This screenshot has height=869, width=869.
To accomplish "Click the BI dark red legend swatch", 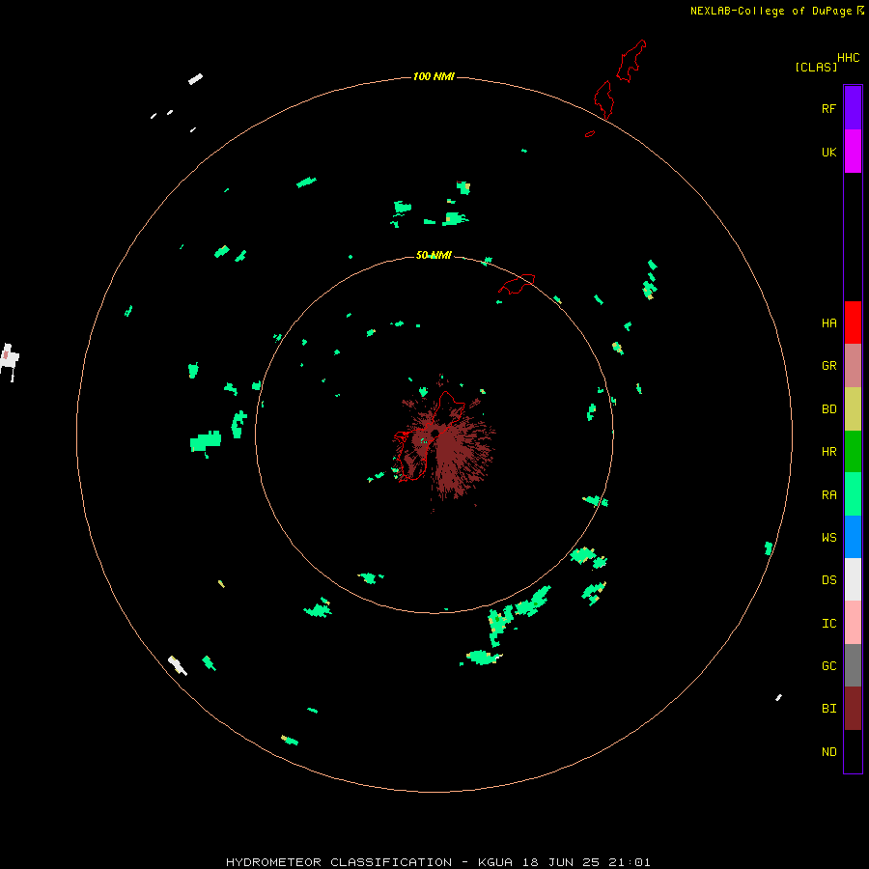I will click(853, 709).
